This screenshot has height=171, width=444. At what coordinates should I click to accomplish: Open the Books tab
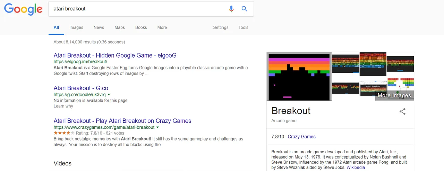tap(141, 27)
